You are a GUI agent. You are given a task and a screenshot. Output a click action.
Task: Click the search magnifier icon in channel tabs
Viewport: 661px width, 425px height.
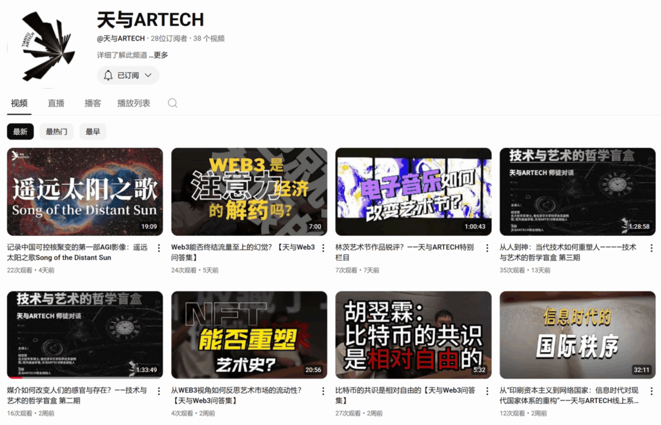pyautogui.click(x=172, y=103)
